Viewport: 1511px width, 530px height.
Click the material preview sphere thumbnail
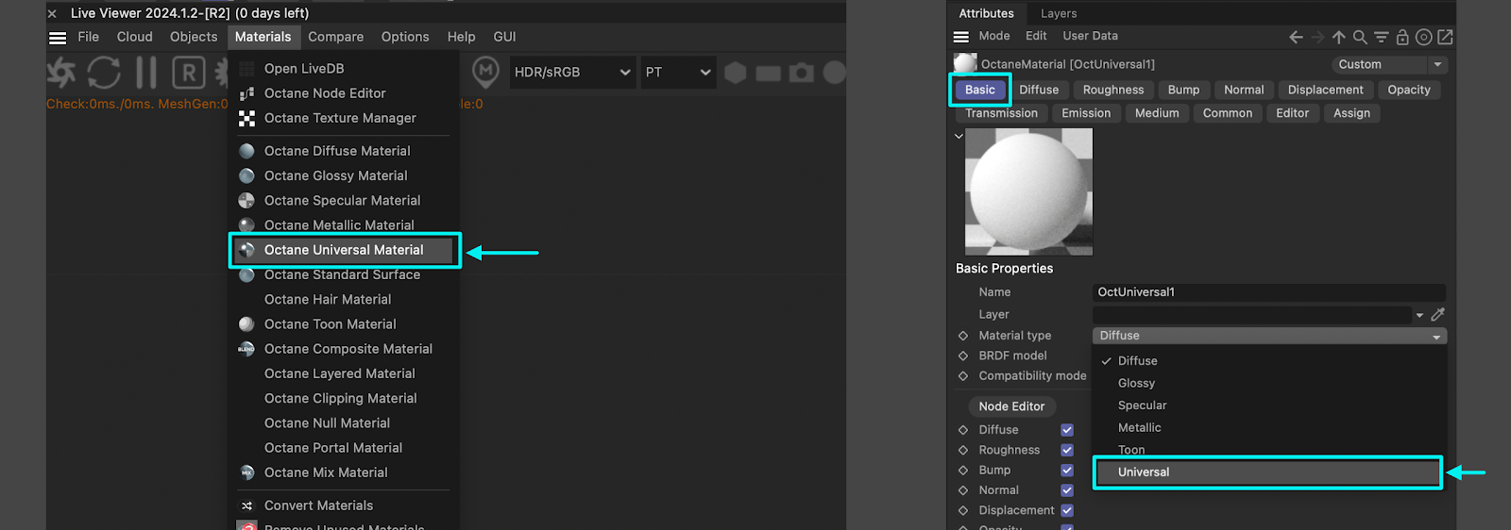point(1028,191)
